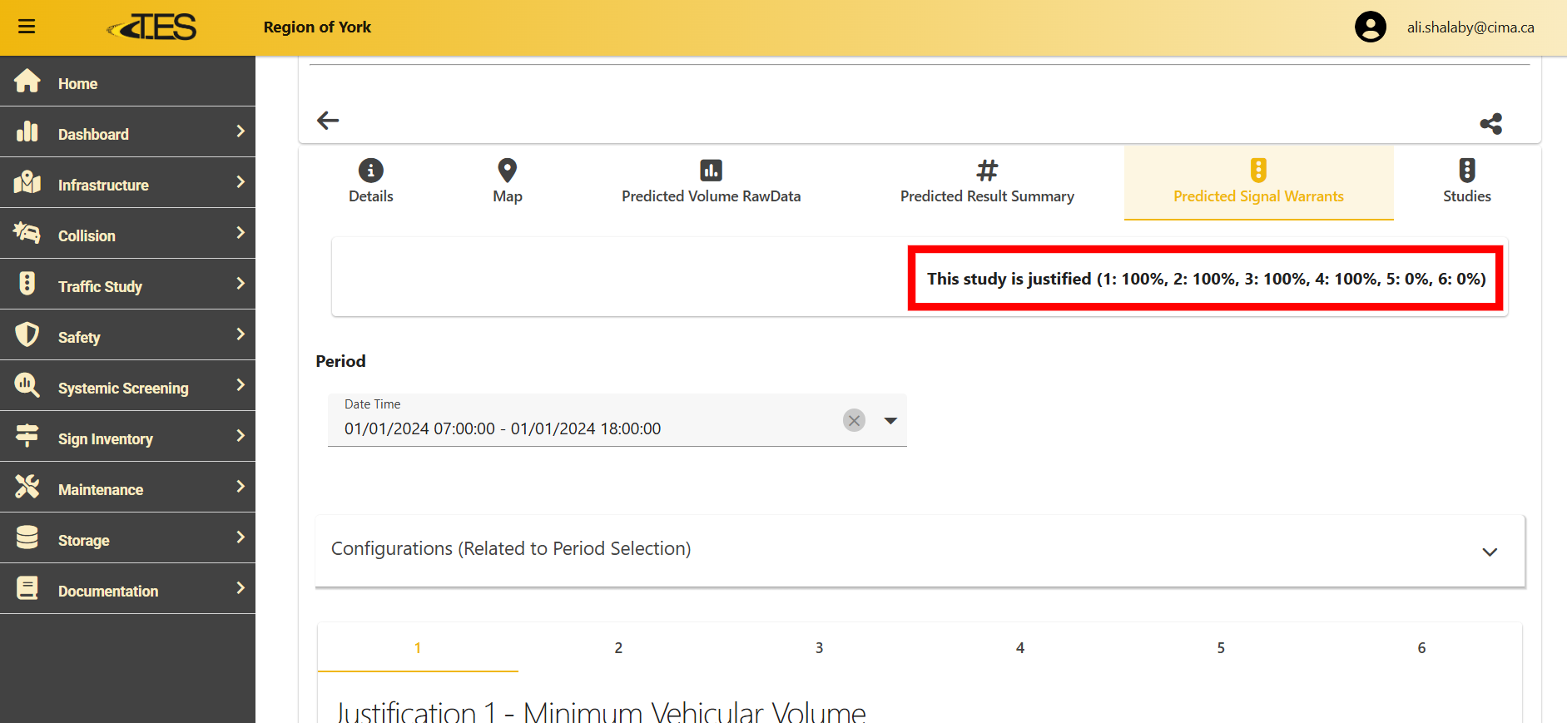Click the back arrow icon
The image size is (1567, 723).
tap(328, 121)
